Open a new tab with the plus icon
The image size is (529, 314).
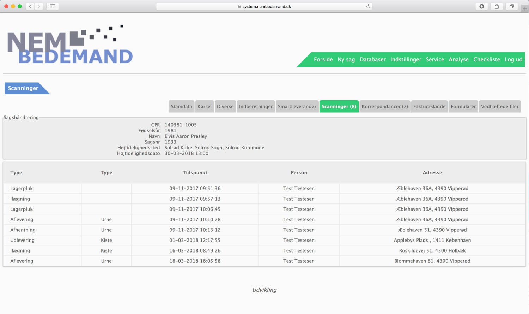tap(525, 9)
